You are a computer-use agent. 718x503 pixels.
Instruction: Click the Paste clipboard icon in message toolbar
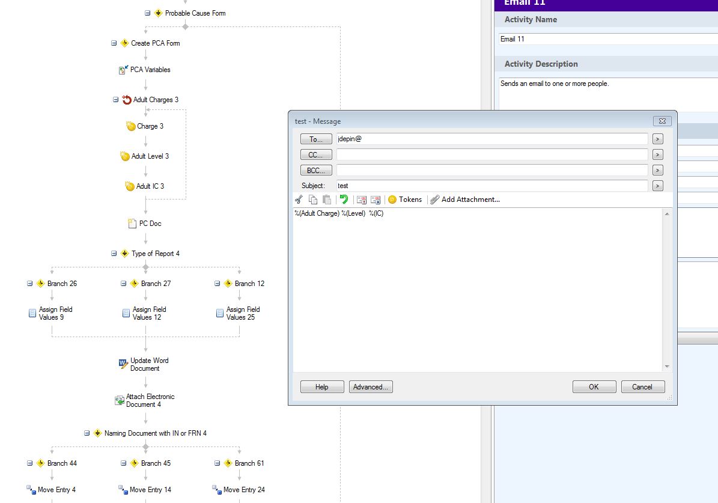tap(326, 200)
